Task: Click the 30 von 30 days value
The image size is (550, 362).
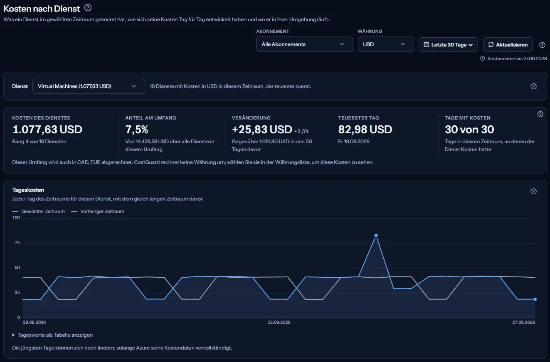Action: pos(469,130)
